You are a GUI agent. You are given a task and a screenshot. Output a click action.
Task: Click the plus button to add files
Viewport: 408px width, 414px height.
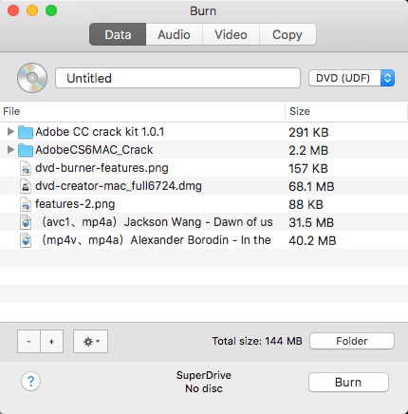[x=52, y=341]
